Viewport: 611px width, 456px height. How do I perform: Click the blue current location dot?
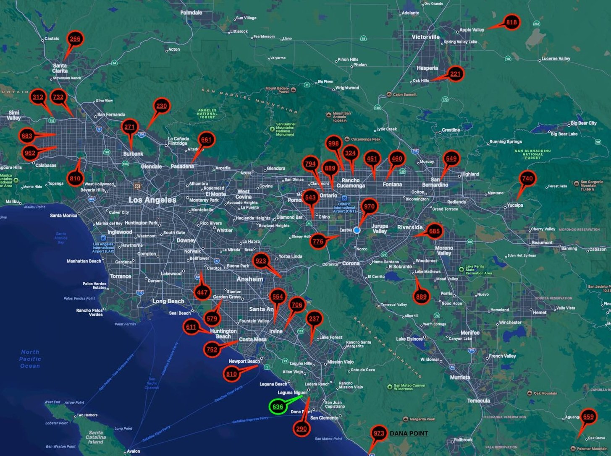pyautogui.click(x=357, y=230)
